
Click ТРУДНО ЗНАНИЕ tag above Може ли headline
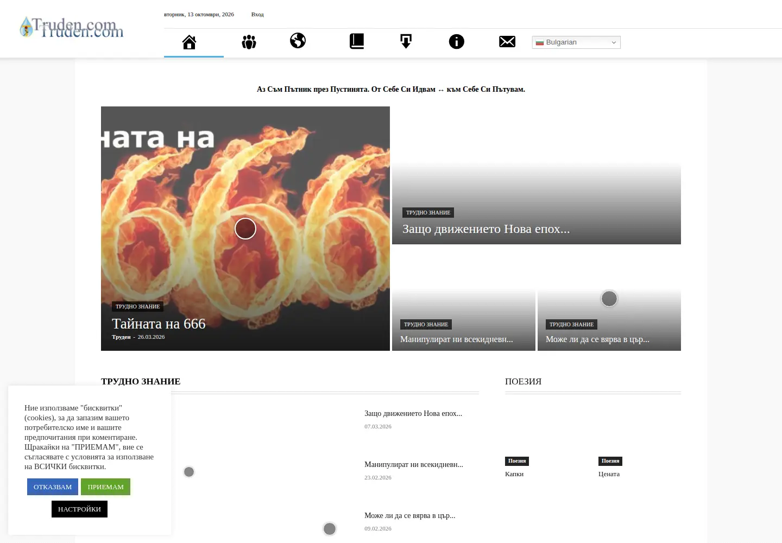[572, 324]
